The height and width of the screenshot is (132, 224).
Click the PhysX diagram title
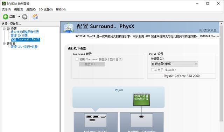(119, 90)
